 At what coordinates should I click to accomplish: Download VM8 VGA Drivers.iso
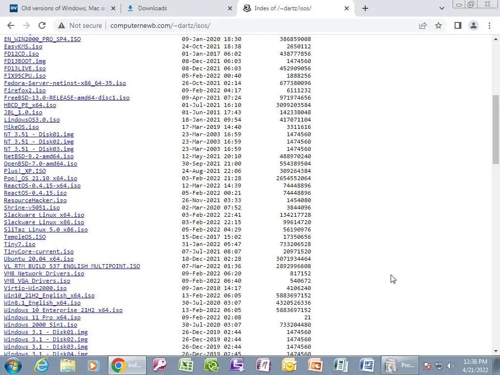point(37,281)
